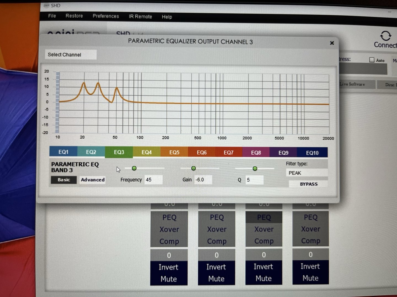
Task: Open Xover for output channel 4
Action: coord(310,229)
